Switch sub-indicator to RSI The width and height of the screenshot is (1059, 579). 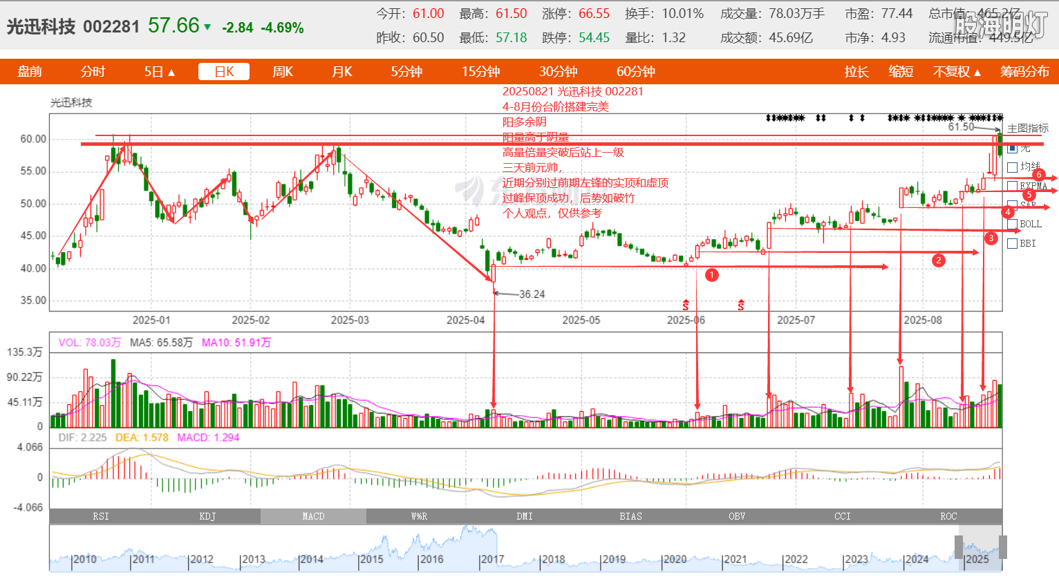[101, 516]
